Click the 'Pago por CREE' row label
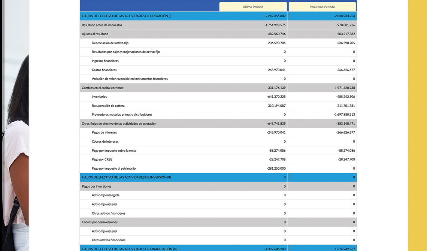 (x=102, y=160)
